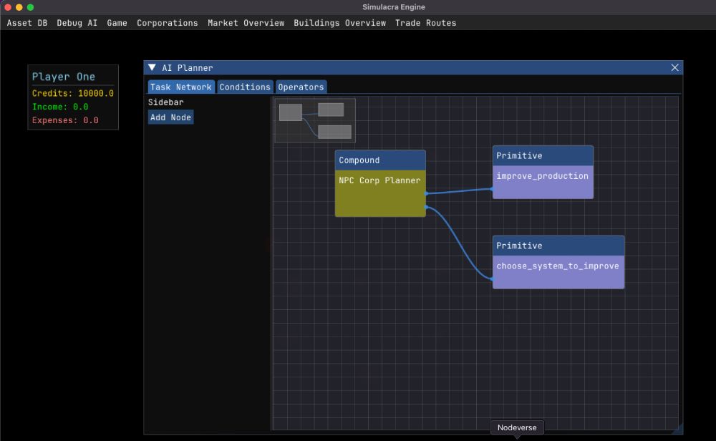Viewport: 716px width, 441px height.
Task: Switch to the Conditions tab
Action: click(245, 87)
